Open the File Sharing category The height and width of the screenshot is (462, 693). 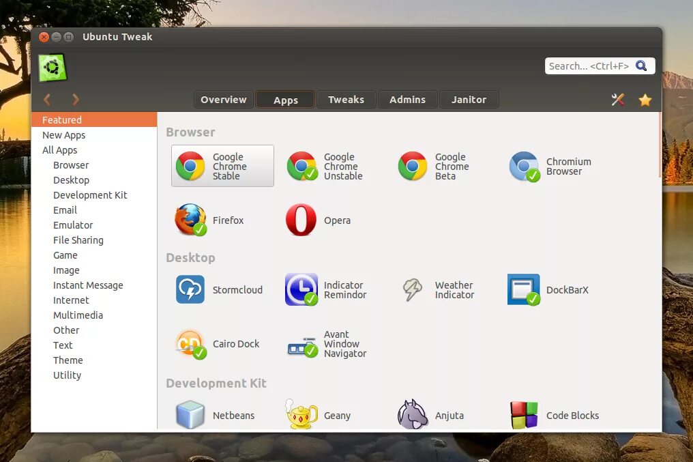click(x=94, y=240)
